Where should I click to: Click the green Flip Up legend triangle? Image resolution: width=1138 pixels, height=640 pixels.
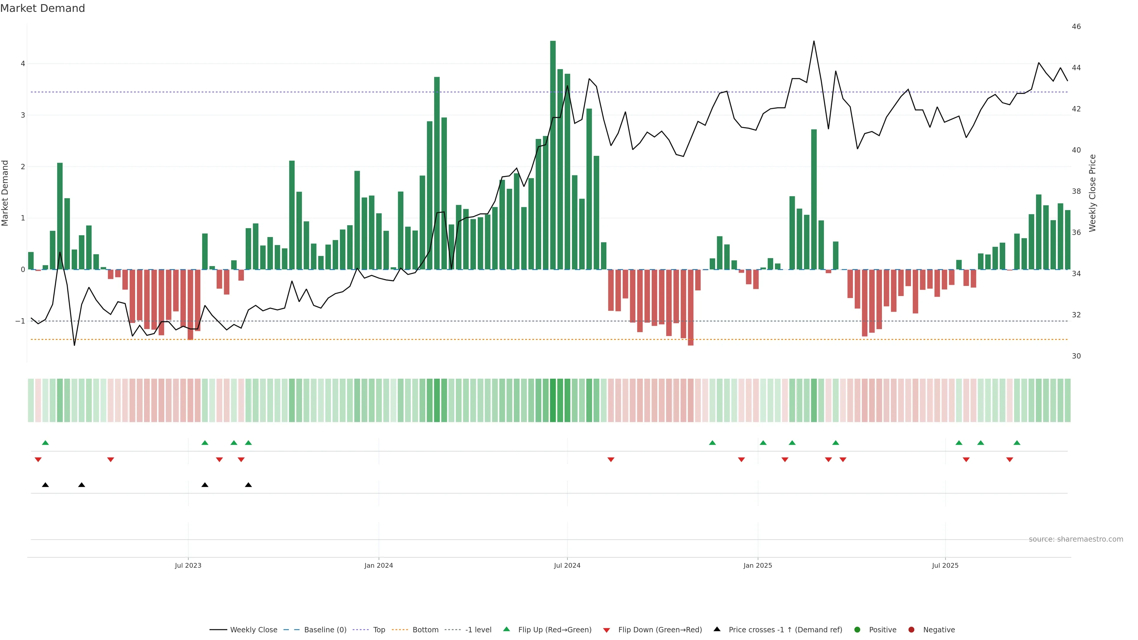point(507,629)
